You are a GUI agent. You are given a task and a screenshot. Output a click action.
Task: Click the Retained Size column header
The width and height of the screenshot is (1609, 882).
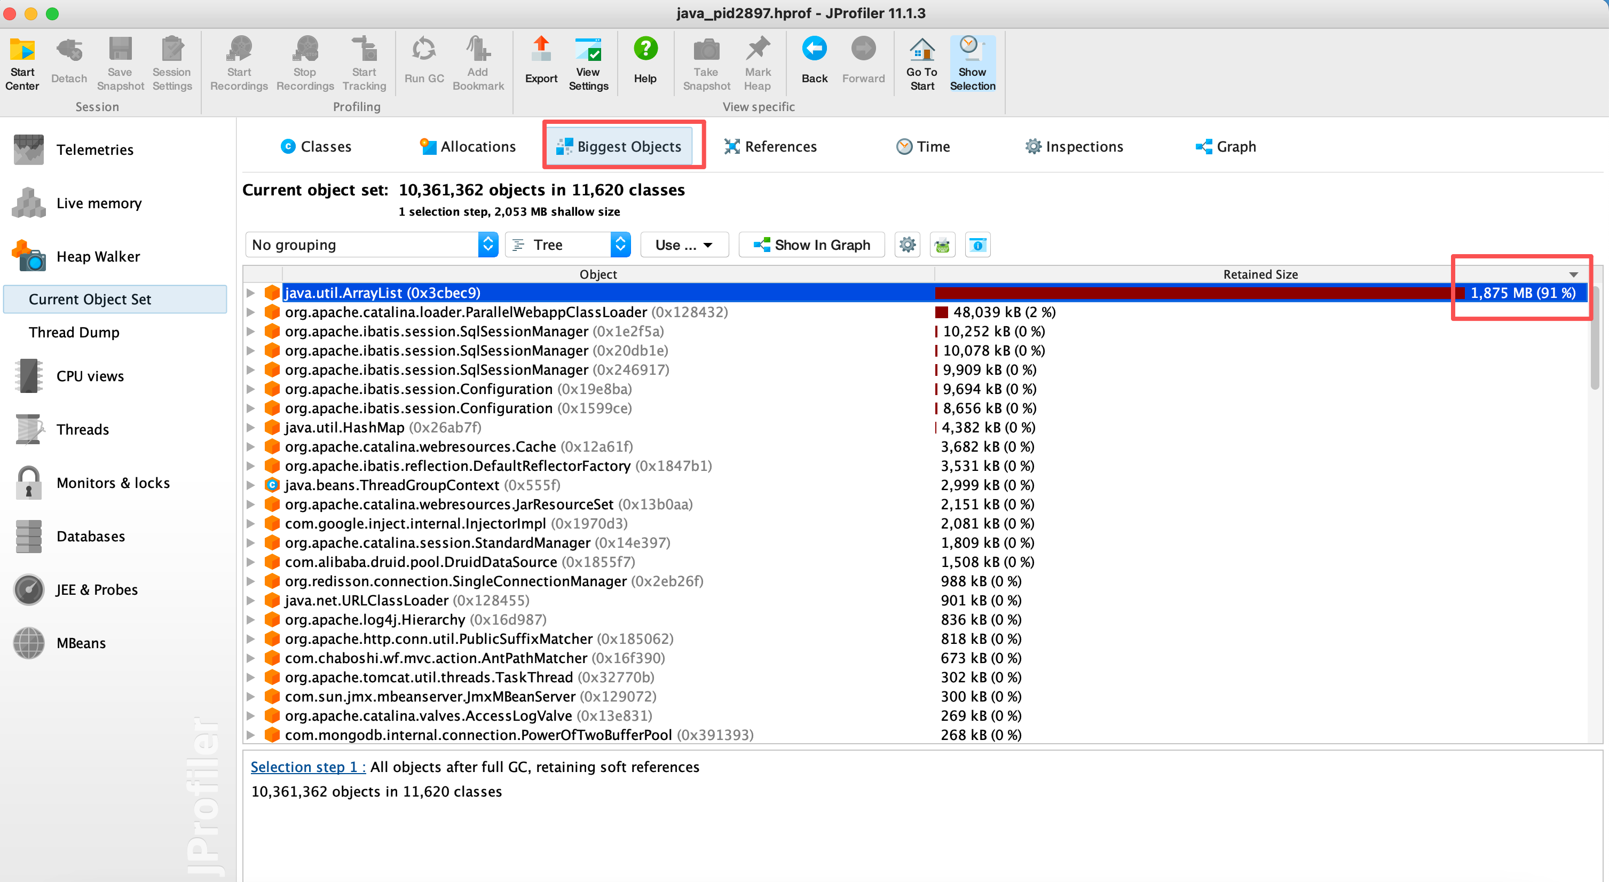point(1260,274)
